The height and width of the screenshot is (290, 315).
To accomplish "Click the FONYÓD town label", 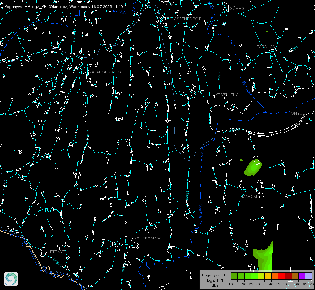I will tap(297, 113).
